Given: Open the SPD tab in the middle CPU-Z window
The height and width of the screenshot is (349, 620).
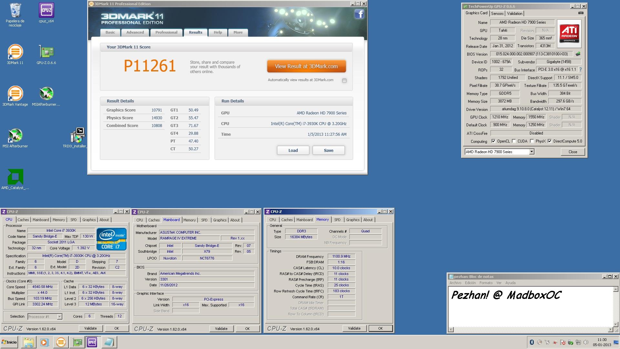Looking at the screenshot, I should pyautogui.click(x=204, y=220).
